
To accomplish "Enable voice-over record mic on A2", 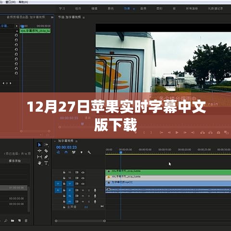I will pos(95,196).
